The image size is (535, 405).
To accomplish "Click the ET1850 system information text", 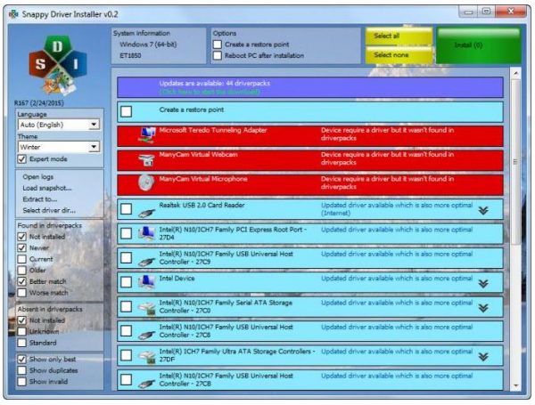I will point(130,55).
